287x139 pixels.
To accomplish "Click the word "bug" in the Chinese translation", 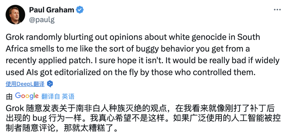I will 39,119.
